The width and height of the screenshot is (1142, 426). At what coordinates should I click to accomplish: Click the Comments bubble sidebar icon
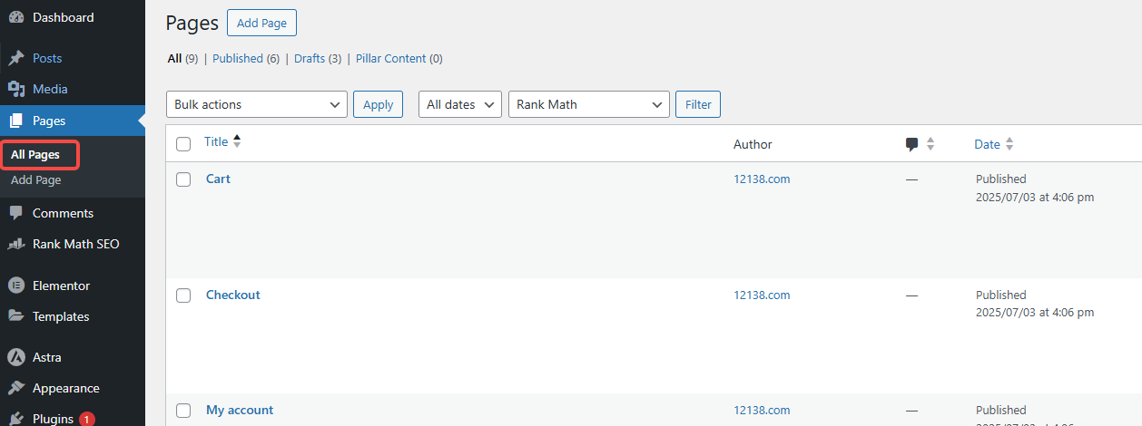[x=16, y=213]
